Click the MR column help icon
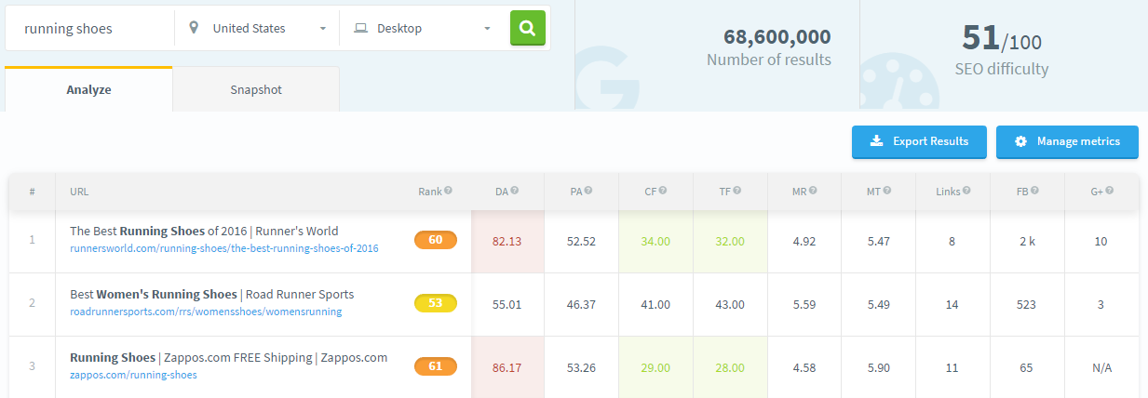Screen dimensions: 1148x398 point(813,191)
